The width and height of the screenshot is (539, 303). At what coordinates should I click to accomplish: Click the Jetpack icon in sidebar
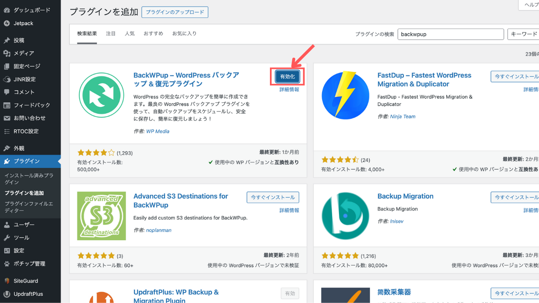pyautogui.click(x=7, y=23)
